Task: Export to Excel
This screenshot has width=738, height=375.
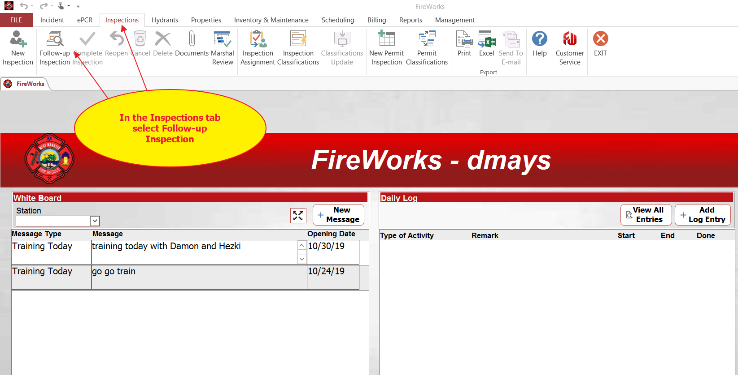Action: click(487, 44)
